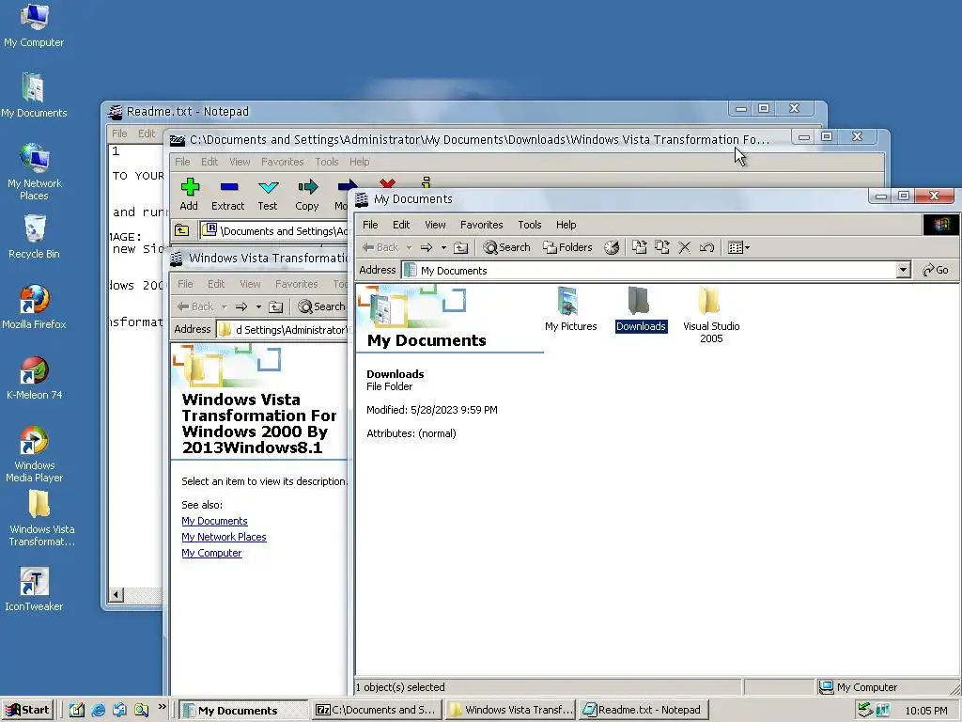Image resolution: width=962 pixels, height=722 pixels.
Task: Open the Recycle Bin on desktop
Action: pos(35,237)
